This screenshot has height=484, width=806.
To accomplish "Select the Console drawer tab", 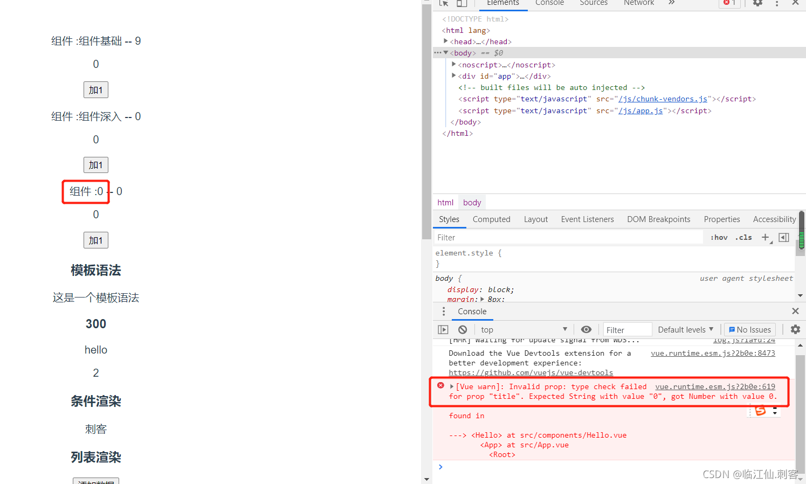I will click(472, 312).
